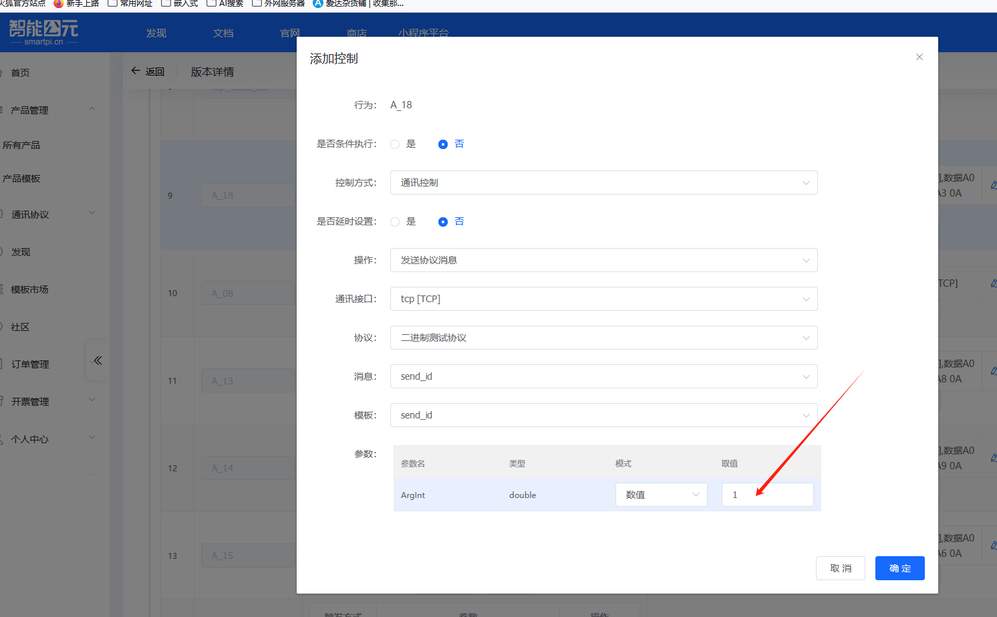The height and width of the screenshot is (617, 997).
Task: Open the 协议 dropdown showing 二进制测试协议
Action: 603,338
